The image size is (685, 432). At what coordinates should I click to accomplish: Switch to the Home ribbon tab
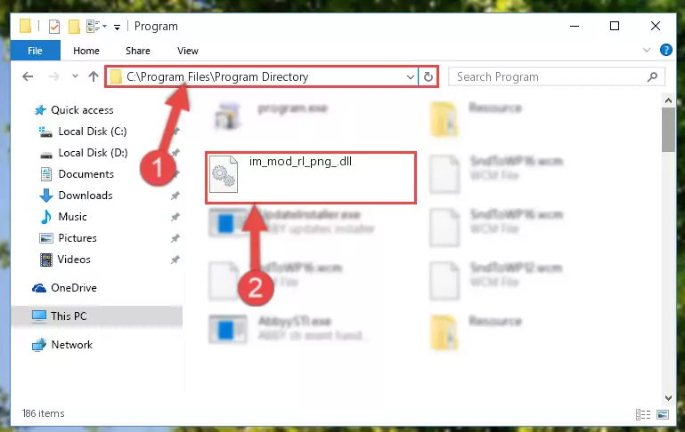coord(86,51)
